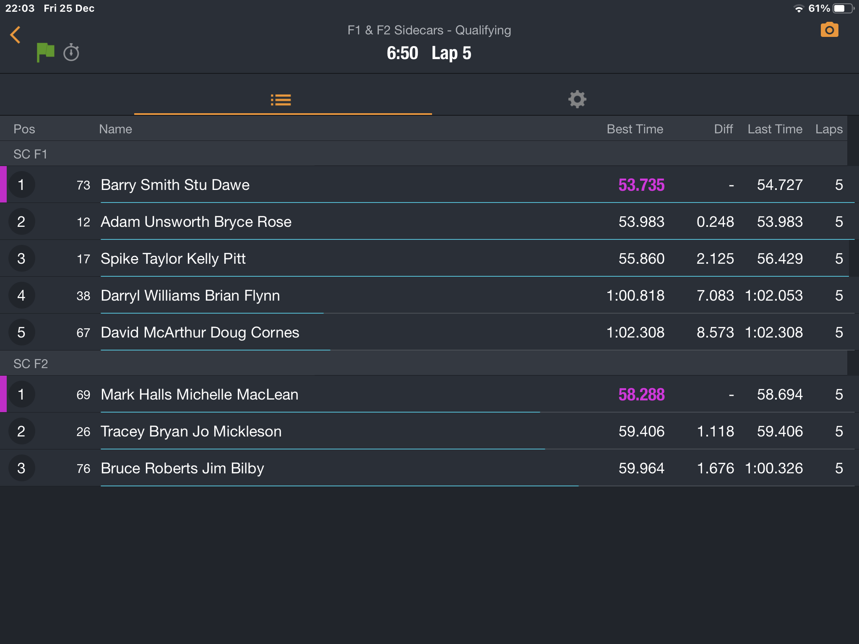The width and height of the screenshot is (859, 644).
Task: Tap the status bar date Fri 25 Dec
Action: [x=69, y=8]
